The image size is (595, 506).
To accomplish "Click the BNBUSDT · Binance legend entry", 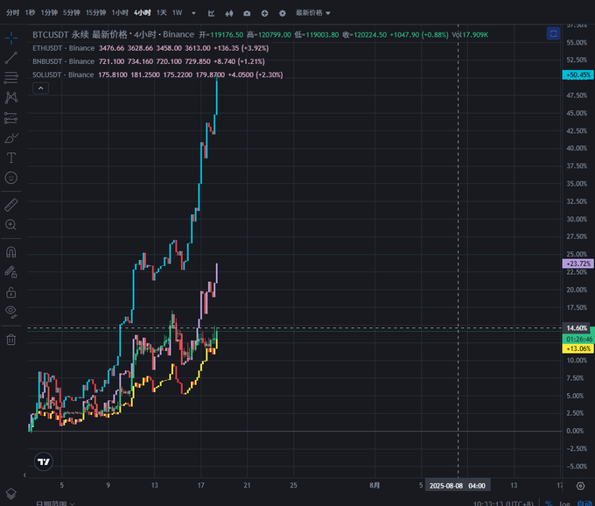I will (63, 61).
